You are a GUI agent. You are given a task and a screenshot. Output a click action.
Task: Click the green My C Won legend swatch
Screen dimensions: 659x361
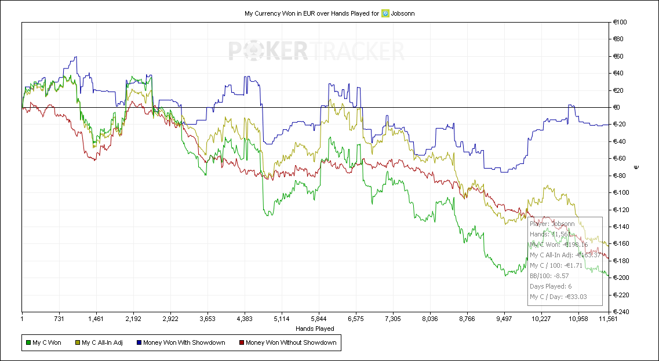[28, 343]
